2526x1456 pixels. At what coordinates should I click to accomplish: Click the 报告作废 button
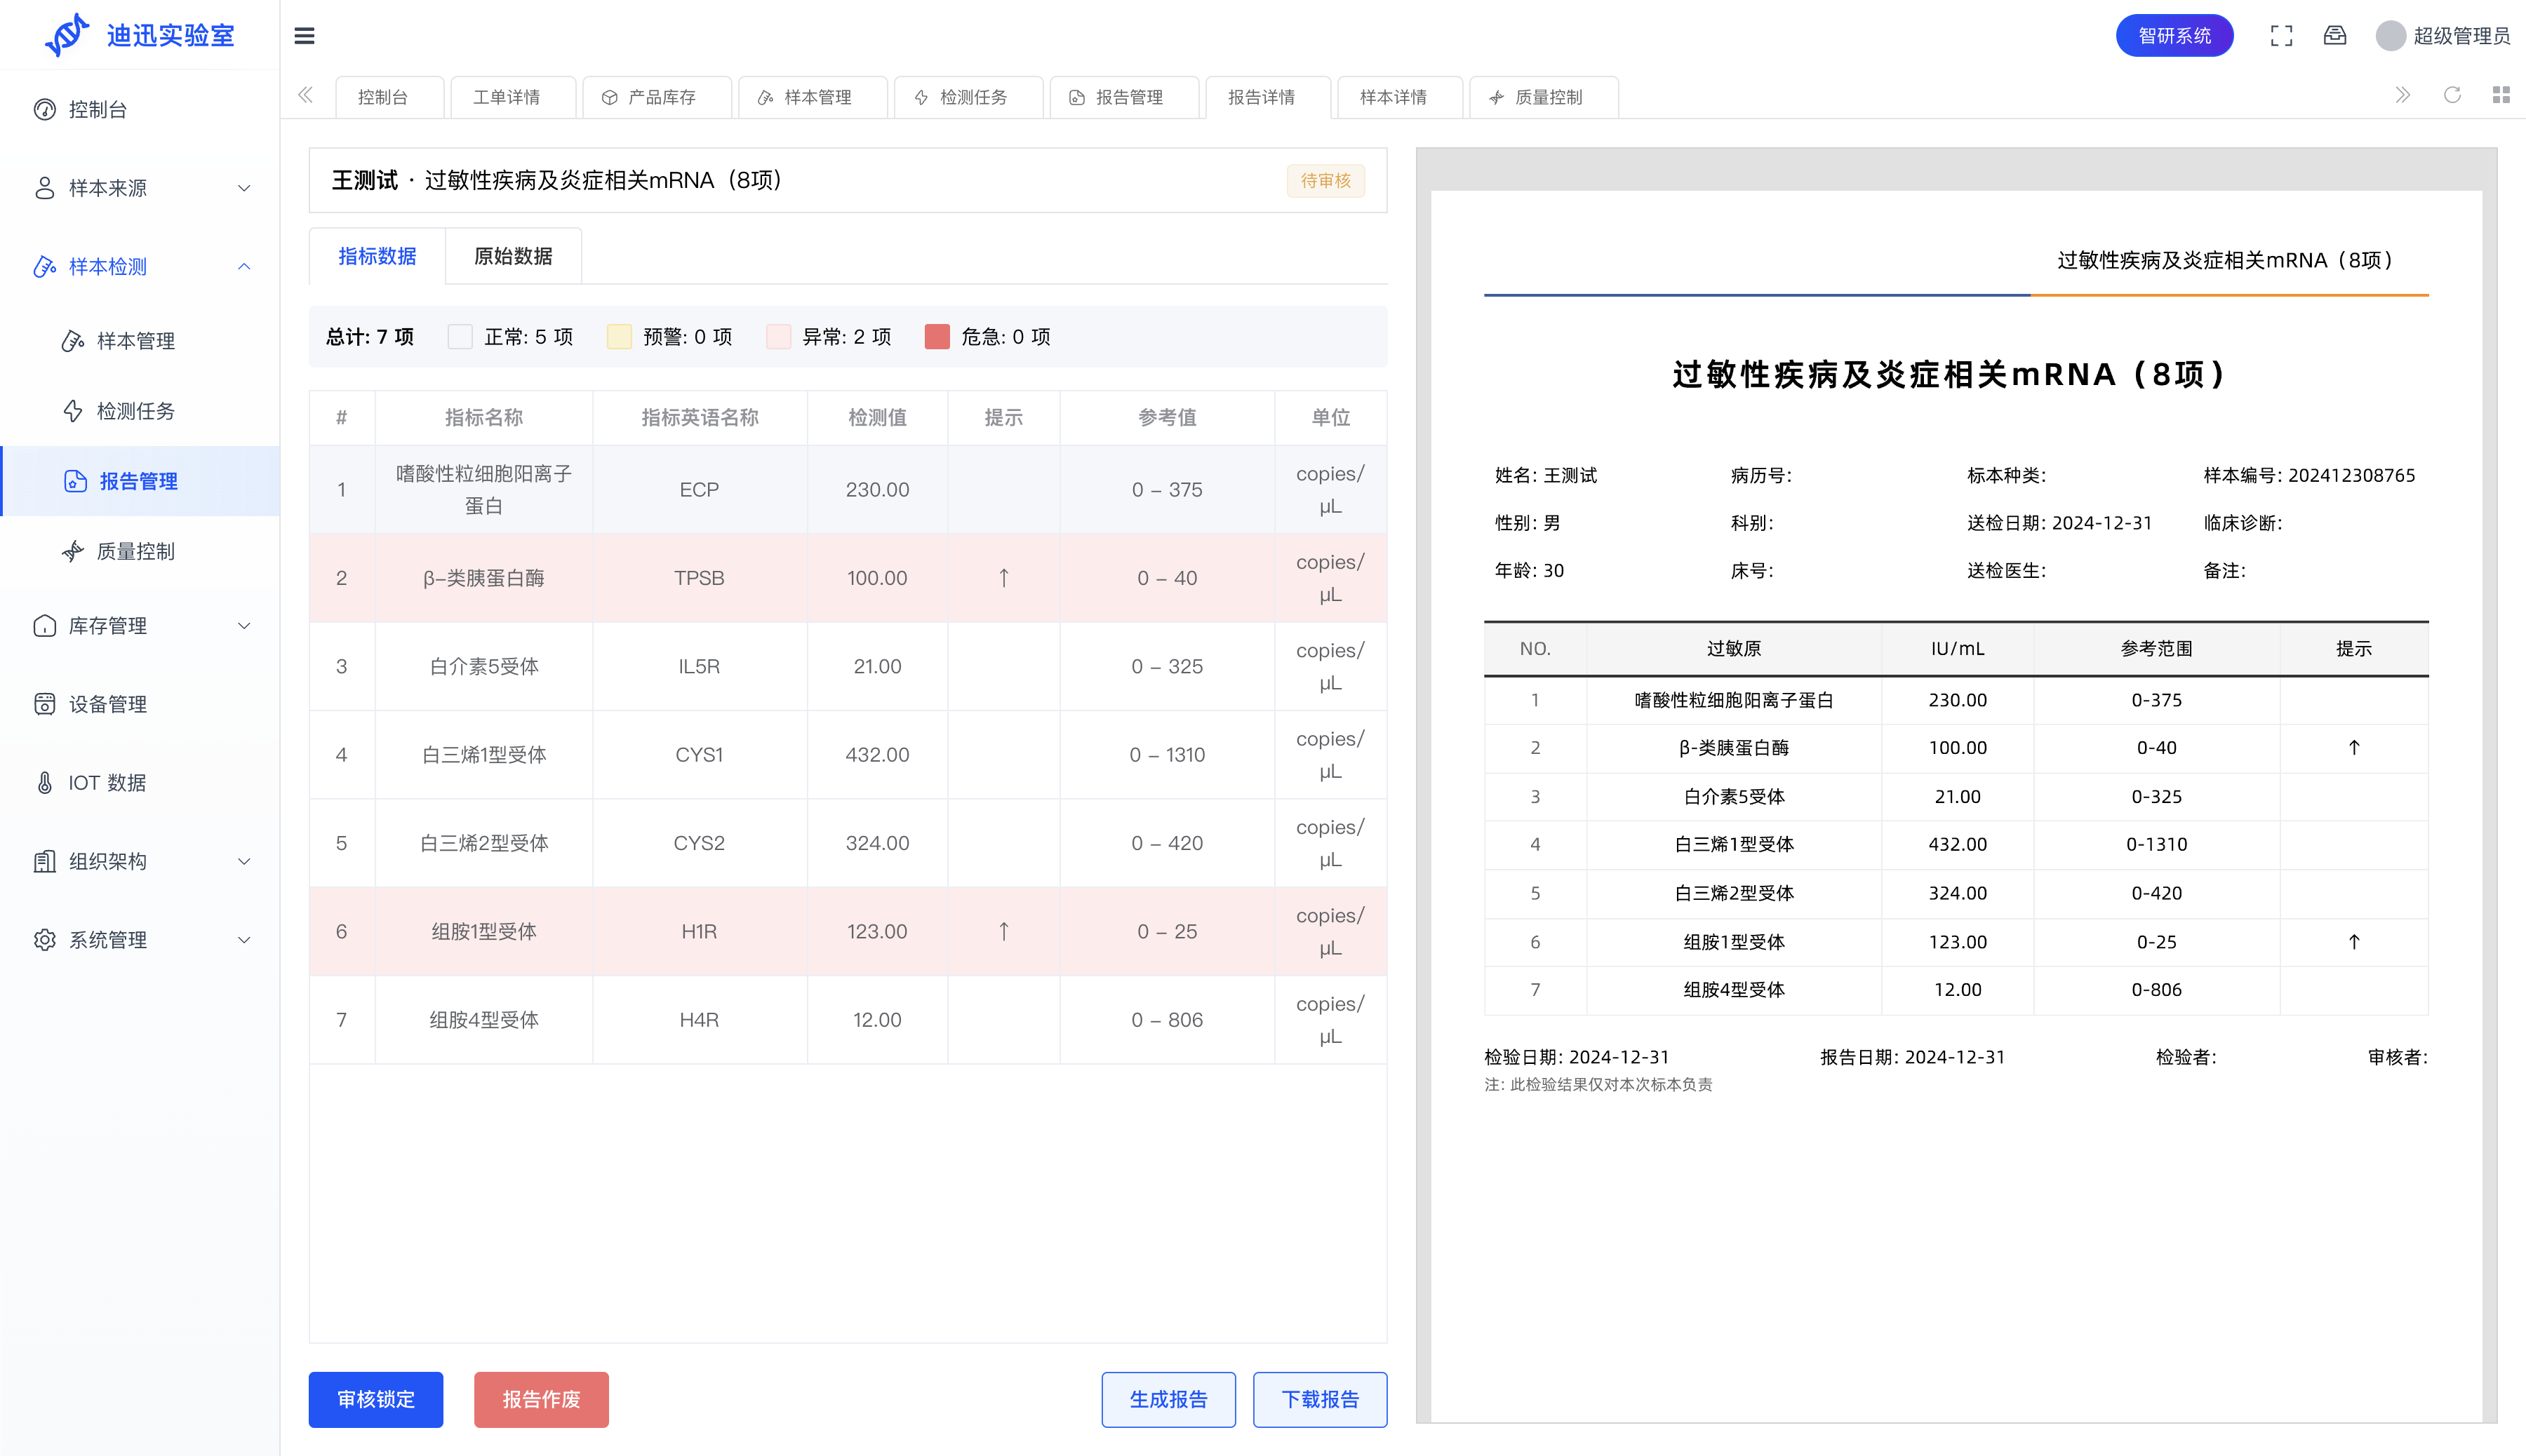tap(541, 1400)
